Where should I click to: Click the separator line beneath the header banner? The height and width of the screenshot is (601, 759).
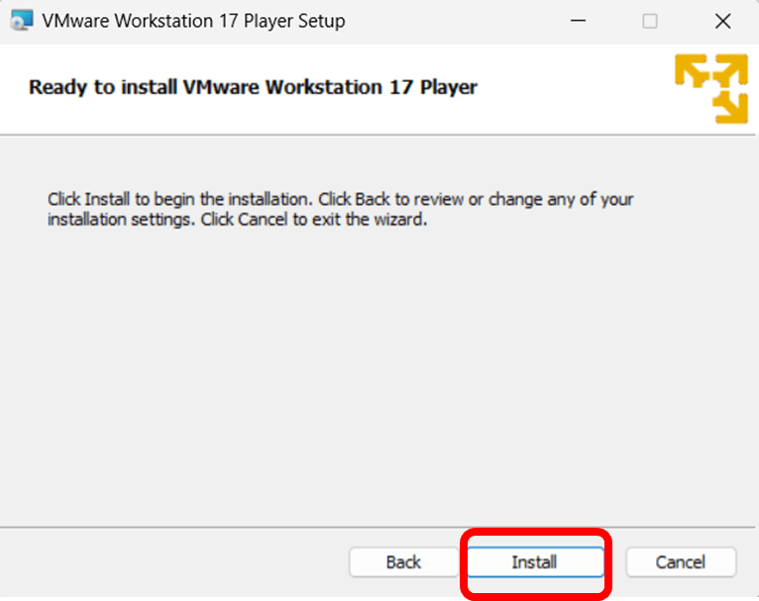[x=297, y=134]
